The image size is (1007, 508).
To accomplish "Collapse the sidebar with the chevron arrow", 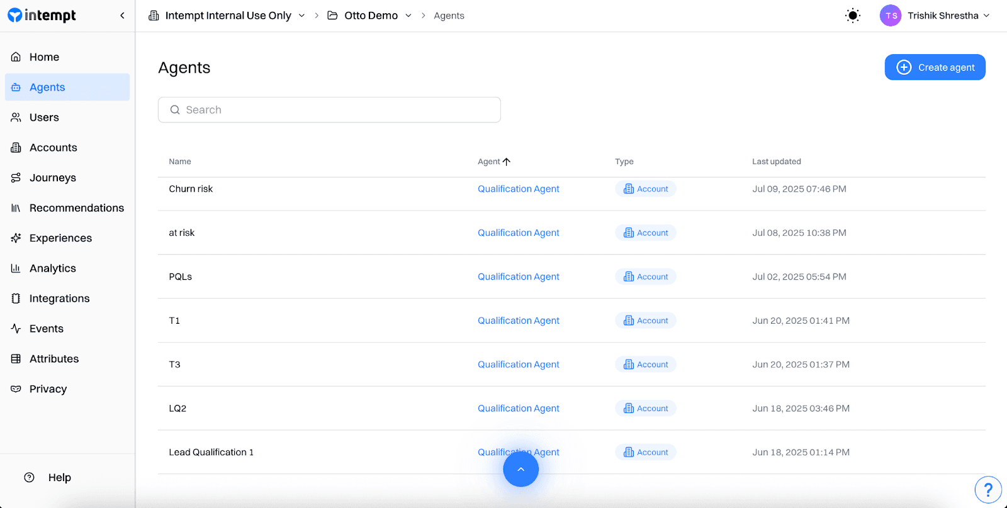I will coord(122,16).
